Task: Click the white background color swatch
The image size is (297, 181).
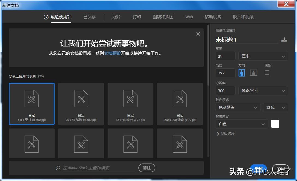Action: pos(275,124)
